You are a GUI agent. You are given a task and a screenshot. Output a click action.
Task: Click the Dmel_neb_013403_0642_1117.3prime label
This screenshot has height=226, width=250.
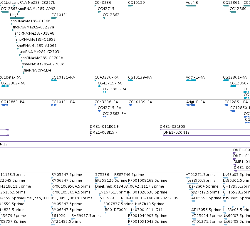click(130, 186)
